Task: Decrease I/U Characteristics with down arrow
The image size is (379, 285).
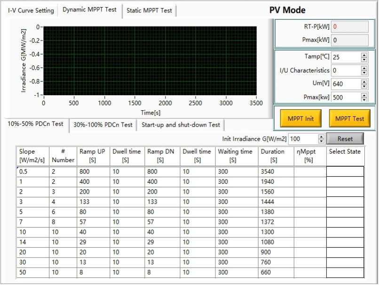Action: 364,73
